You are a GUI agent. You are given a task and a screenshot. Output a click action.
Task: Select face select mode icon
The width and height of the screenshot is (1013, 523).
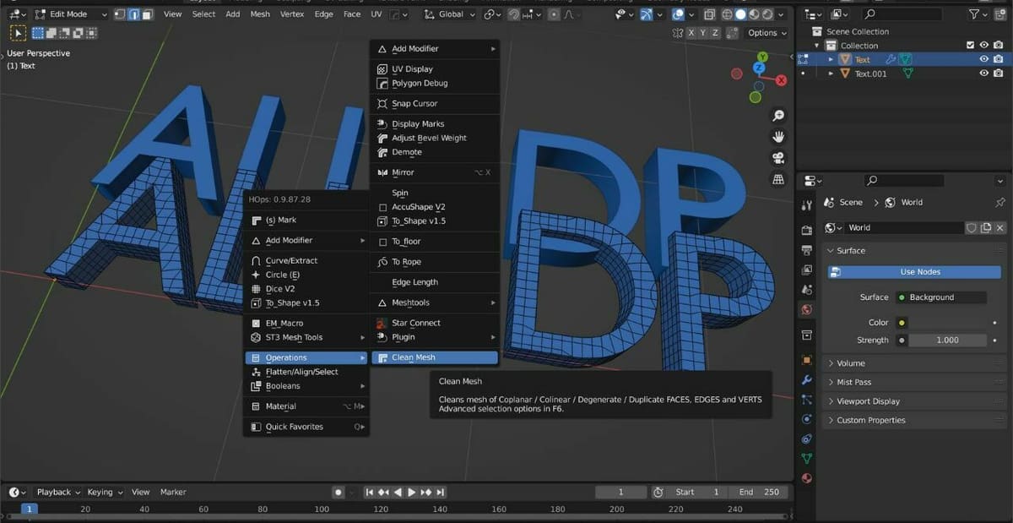(147, 14)
